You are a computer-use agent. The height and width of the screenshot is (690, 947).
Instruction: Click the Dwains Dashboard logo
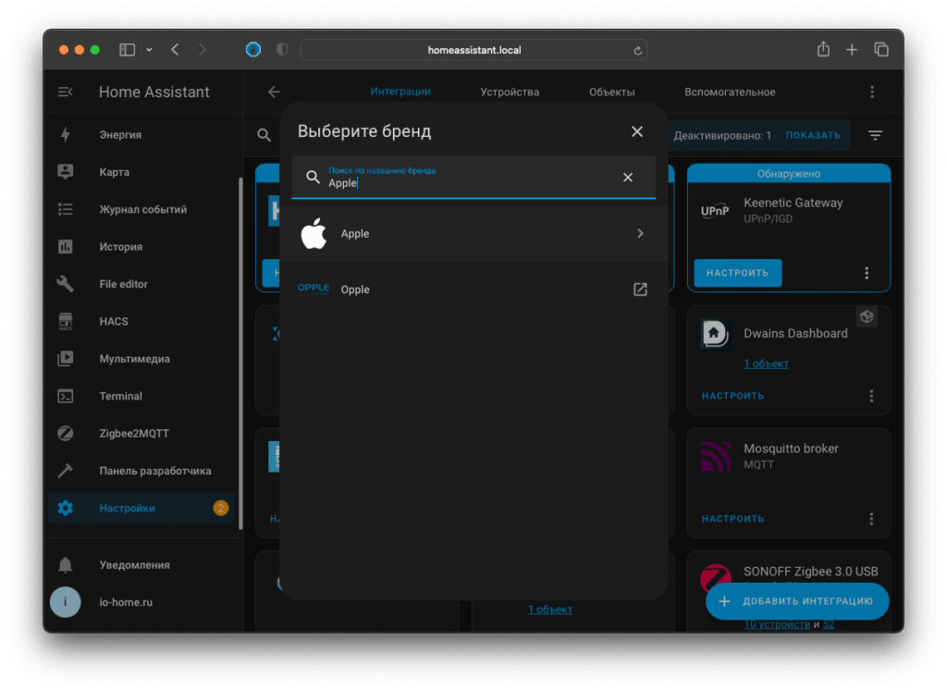pyautogui.click(x=716, y=334)
